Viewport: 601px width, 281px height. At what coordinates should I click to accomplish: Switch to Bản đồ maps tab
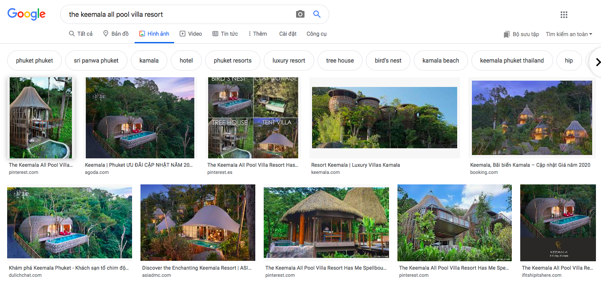pos(116,34)
